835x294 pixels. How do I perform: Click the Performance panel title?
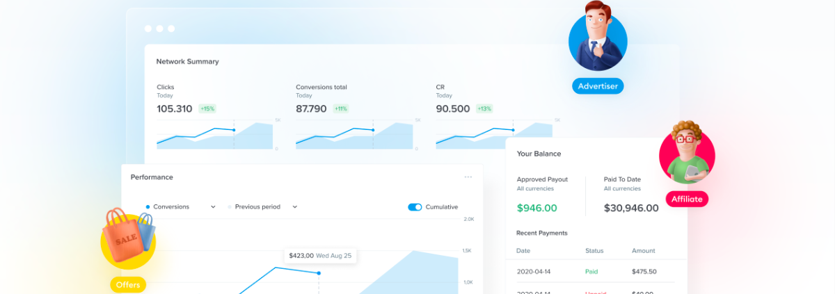(152, 177)
